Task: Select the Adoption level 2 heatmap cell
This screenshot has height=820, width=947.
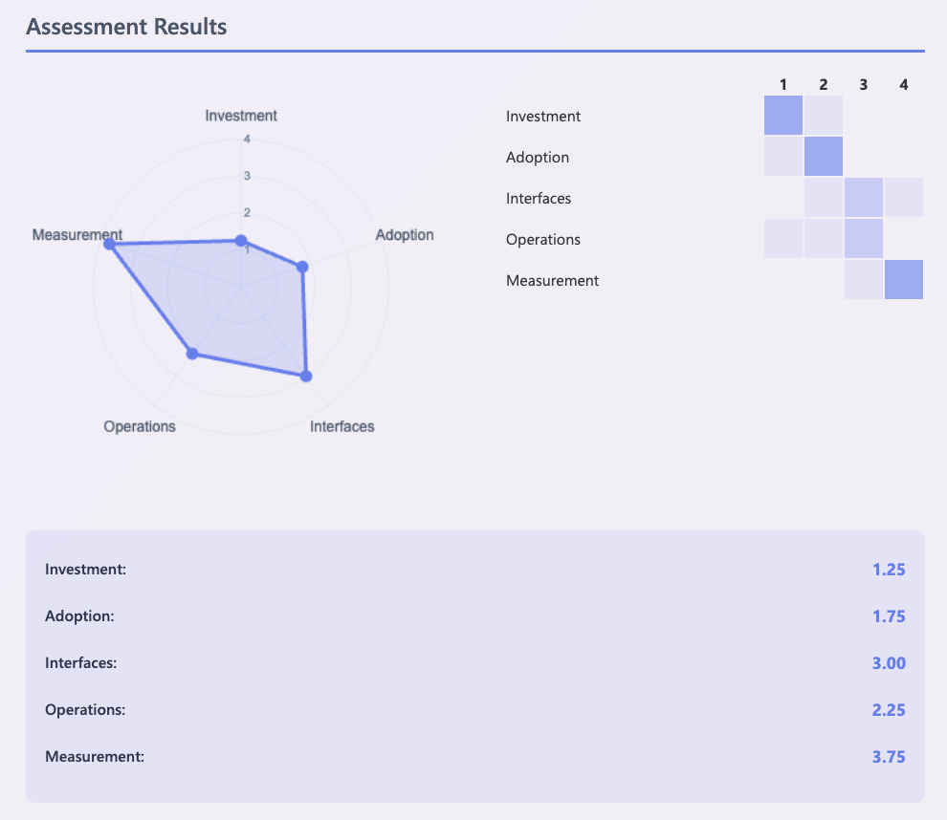Action: (824, 157)
